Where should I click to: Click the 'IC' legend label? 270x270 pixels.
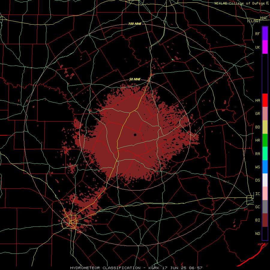[x=258, y=194]
